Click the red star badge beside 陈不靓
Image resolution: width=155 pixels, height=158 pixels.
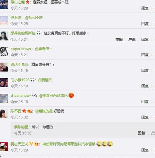tap(24, 111)
